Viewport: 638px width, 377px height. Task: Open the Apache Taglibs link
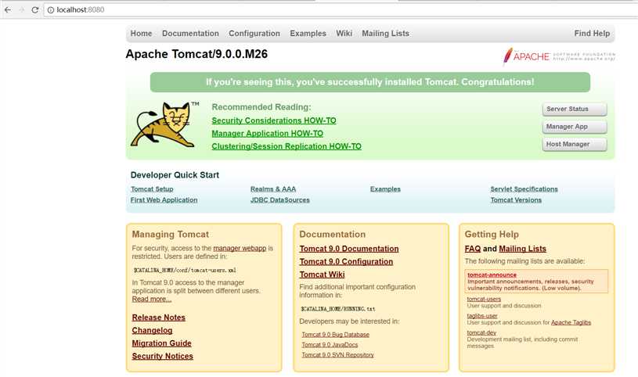pyautogui.click(x=571, y=322)
